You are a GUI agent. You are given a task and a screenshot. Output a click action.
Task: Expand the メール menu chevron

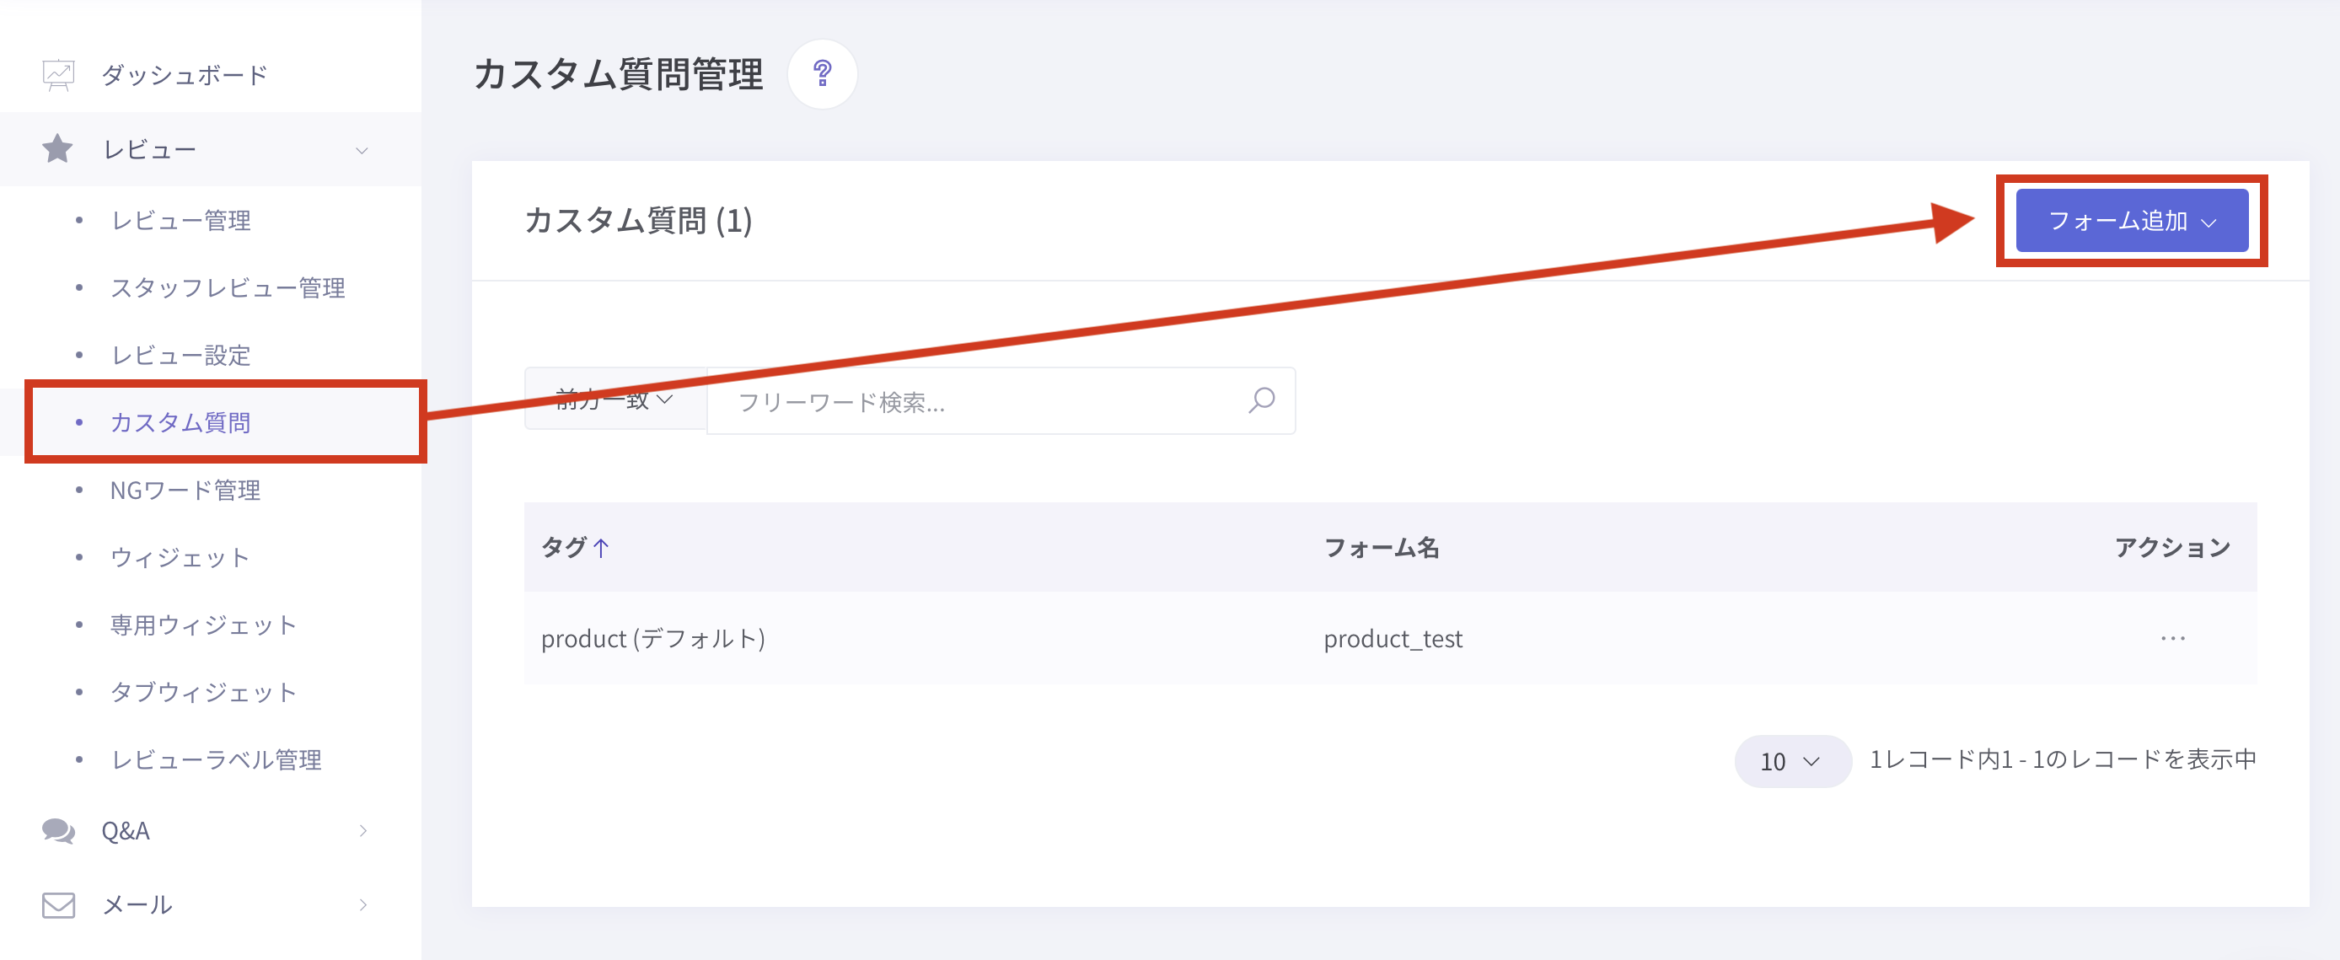362,904
